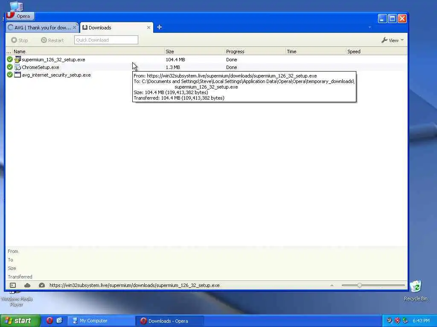Click the second quick launch icon

59,321
